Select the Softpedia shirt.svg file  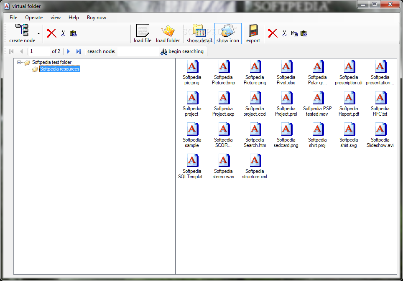pyautogui.click(x=349, y=135)
